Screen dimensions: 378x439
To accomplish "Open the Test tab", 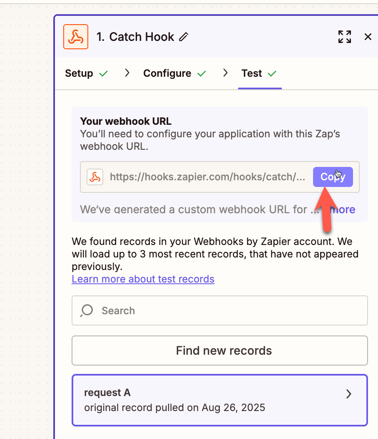I will tap(251, 73).
